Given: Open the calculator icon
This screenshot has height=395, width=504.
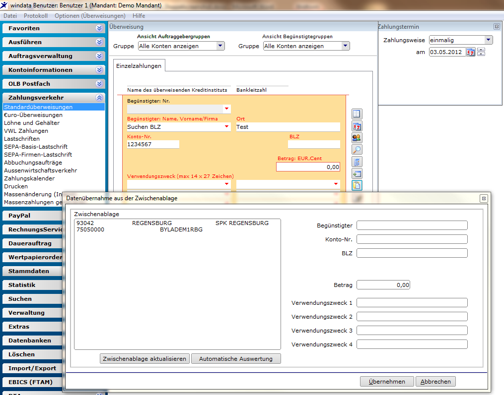Looking at the screenshot, I should [x=357, y=162].
